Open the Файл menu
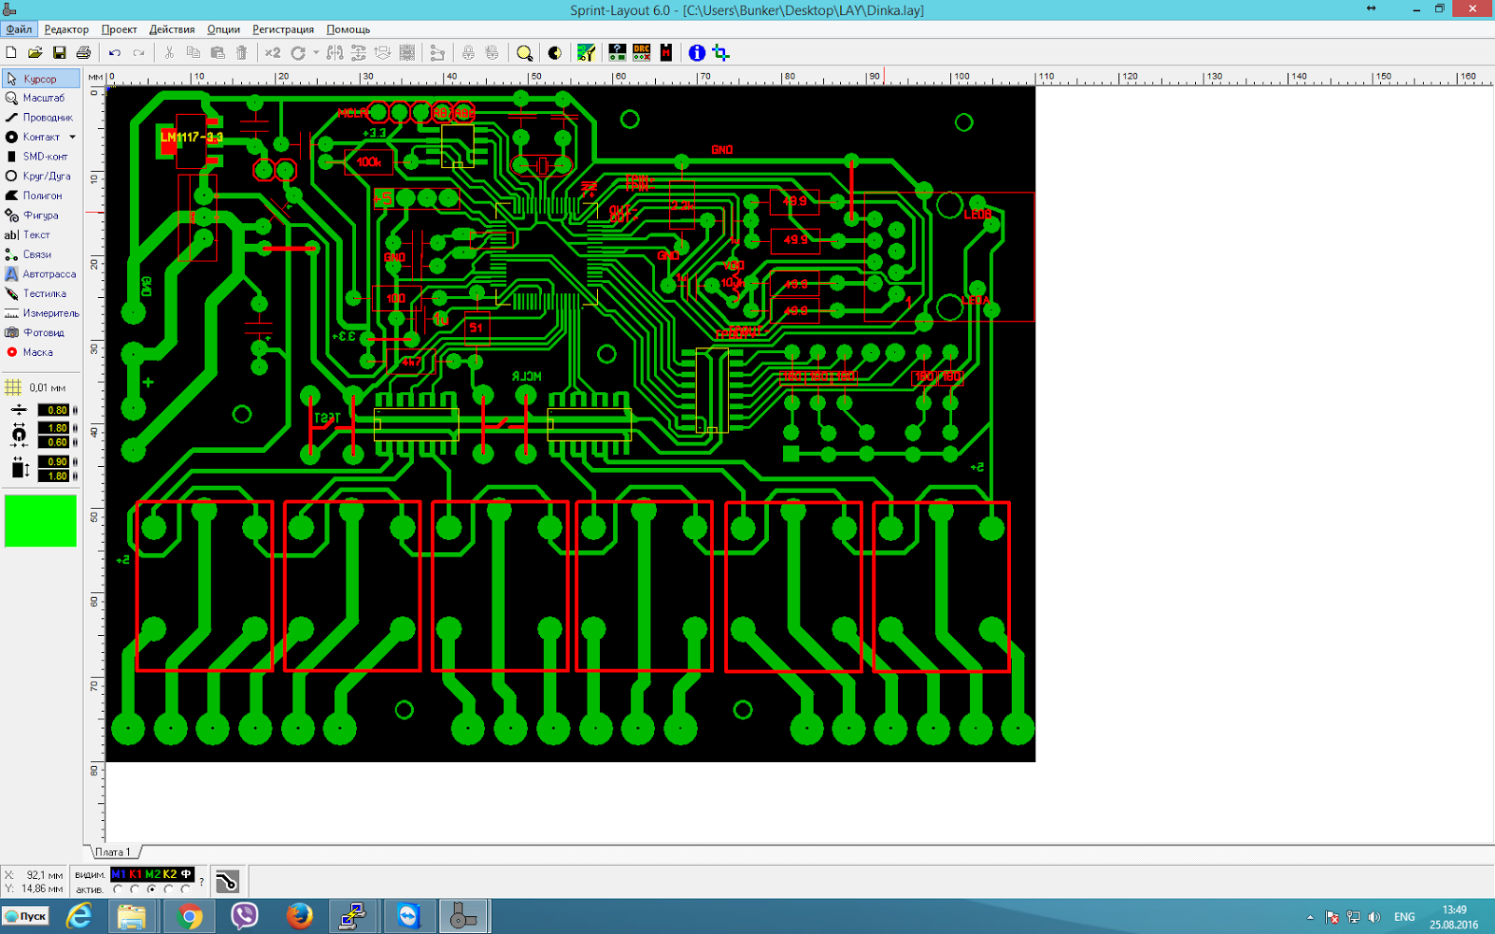The height and width of the screenshot is (934, 1495). click(x=19, y=29)
